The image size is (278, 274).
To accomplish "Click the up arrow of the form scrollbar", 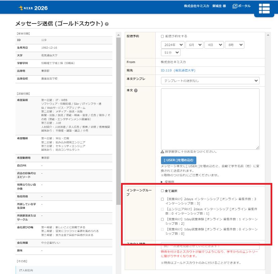I will 268,35.
